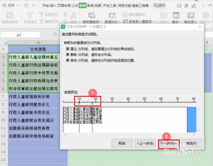Open the 页面布局 ribbon tab

point(64,6)
